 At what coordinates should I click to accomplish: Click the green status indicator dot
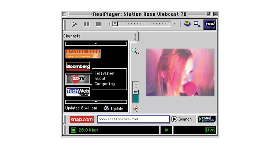pyautogui.click(x=166, y=130)
